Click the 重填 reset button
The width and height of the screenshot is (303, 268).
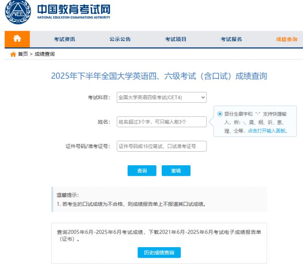176,171
